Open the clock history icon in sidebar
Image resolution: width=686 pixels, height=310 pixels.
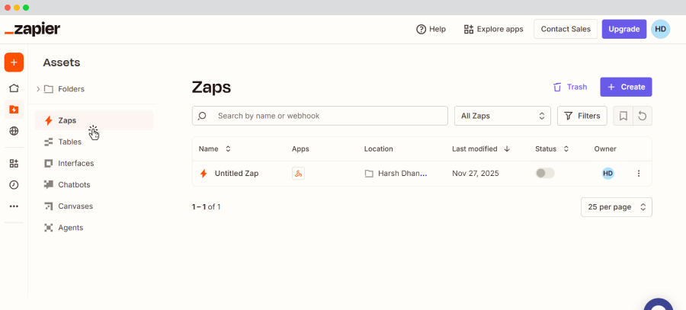click(14, 184)
